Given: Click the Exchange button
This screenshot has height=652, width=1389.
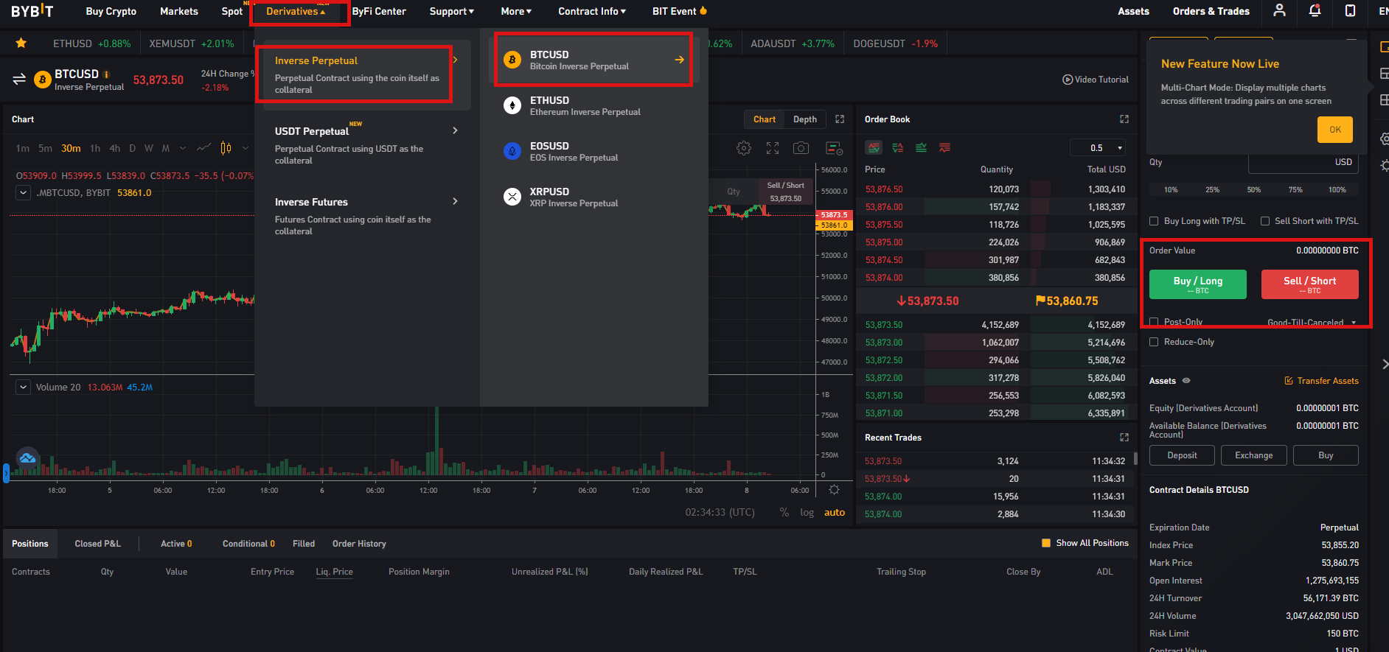Looking at the screenshot, I should 1254,455.
